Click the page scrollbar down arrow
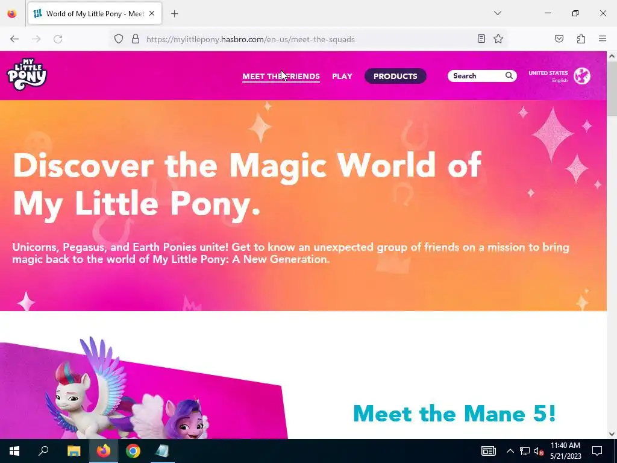Screen dimensions: 617x463 tap(612, 434)
